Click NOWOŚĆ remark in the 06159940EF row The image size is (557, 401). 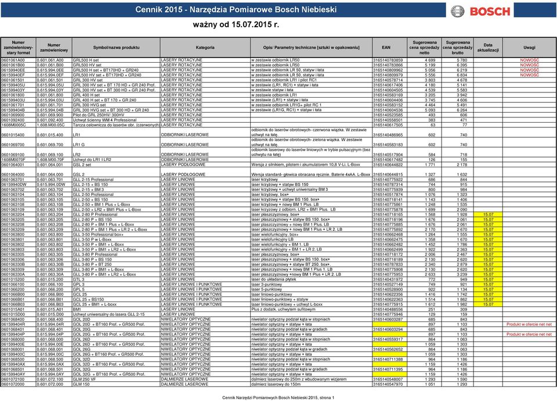(x=529, y=75)
